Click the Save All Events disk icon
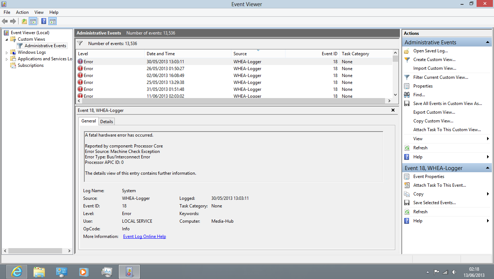Viewport: 494px width, 279px height. coord(407,103)
